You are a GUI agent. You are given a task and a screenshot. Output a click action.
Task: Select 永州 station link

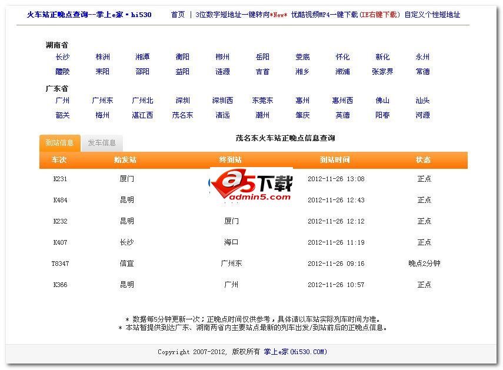[x=422, y=56]
